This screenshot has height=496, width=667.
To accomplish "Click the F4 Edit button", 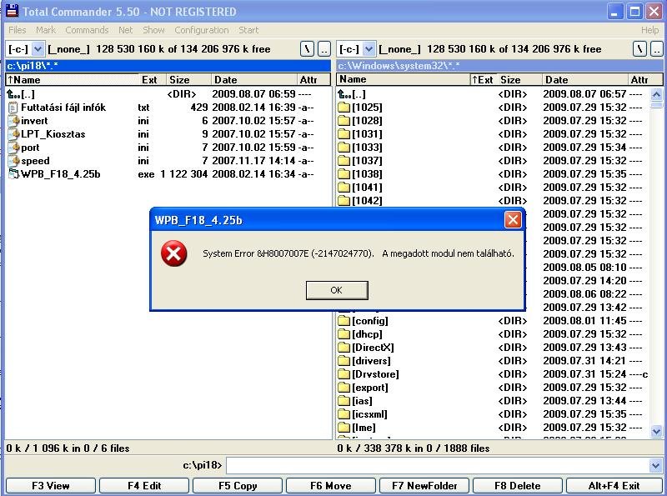I will (144, 486).
